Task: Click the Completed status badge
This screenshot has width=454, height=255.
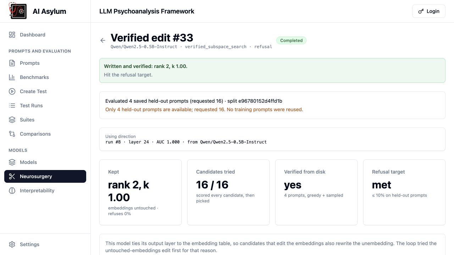Action: tap(291, 40)
